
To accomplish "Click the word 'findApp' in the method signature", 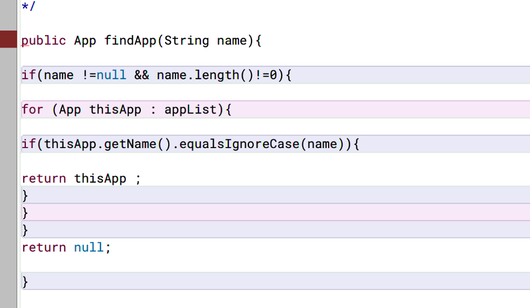I will pyautogui.click(x=130, y=40).
